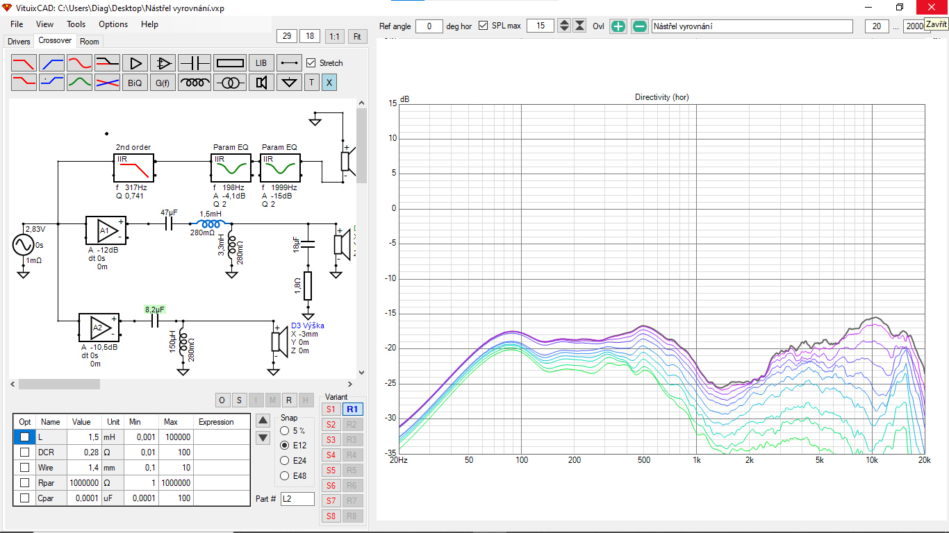Add a buffer amplifier triangle block

135,63
